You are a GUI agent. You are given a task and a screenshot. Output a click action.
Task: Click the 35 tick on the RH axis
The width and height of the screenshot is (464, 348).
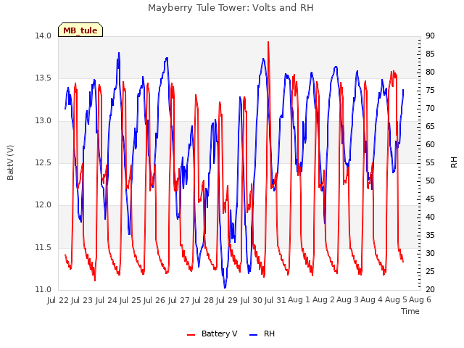pos(430,235)
